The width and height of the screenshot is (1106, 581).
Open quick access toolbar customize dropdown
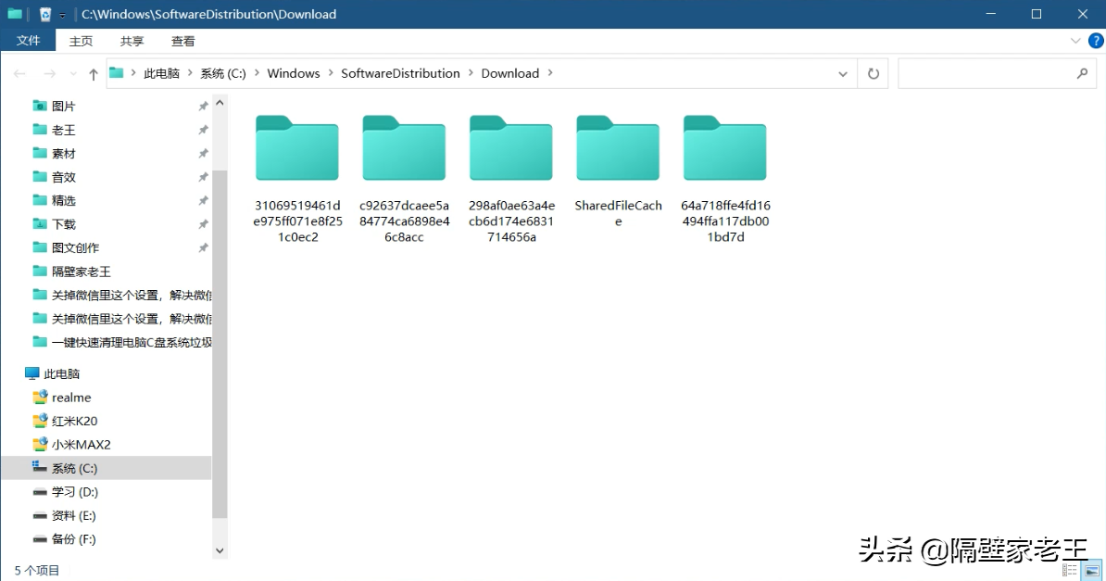click(x=62, y=15)
